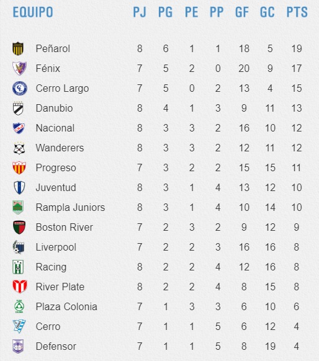Click the Defensor purple crest
This screenshot has height=361, width=319.
pyautogui.click(x=18, y=346)
